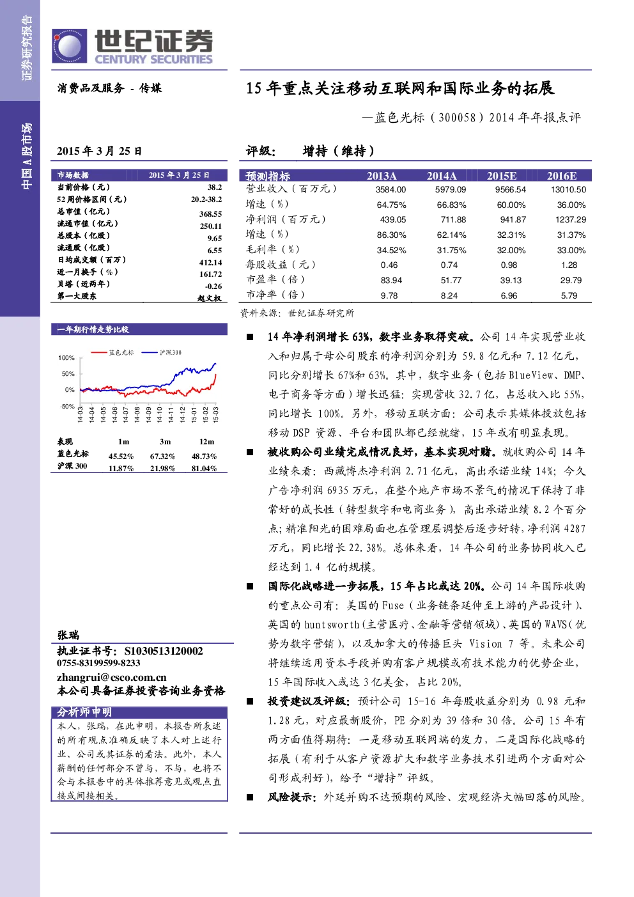634x897 pixels.
Task: Click the 市场数据 table header
Action: pyautogui.click(x=139, y=175)
